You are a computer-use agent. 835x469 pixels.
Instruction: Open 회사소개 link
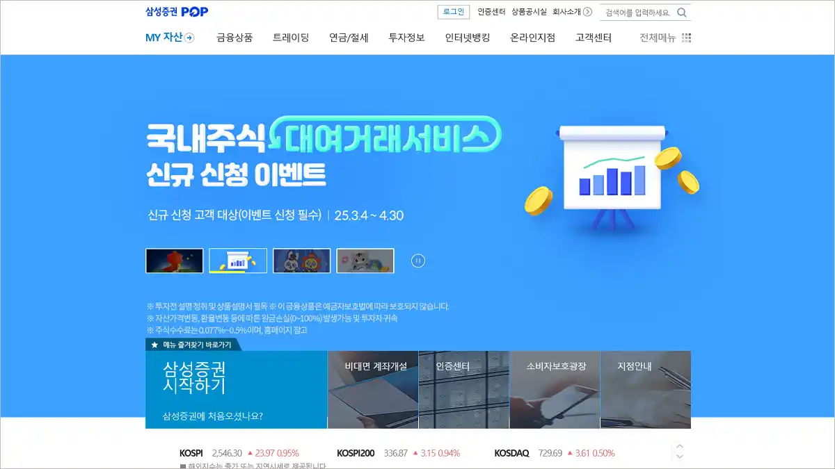point(566,12)
